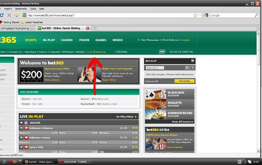
Task: Open Blackjack game thumbnail
Action: [x=156, y=94]
